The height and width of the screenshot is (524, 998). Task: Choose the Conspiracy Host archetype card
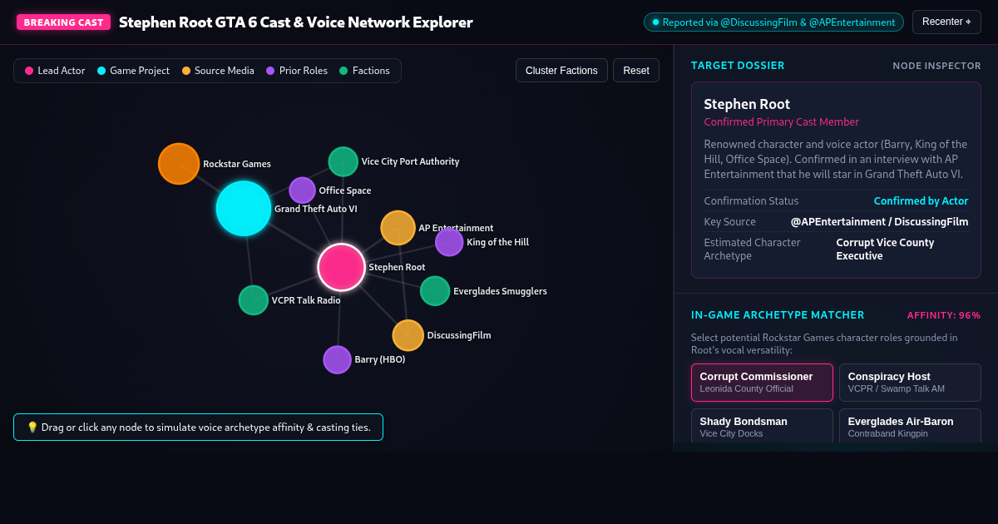(x=910, y=382)
